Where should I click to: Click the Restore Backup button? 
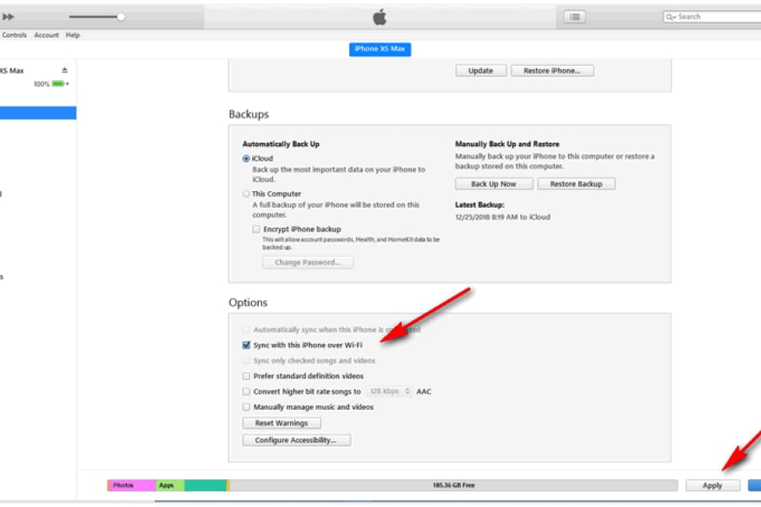tap(576, 184)
